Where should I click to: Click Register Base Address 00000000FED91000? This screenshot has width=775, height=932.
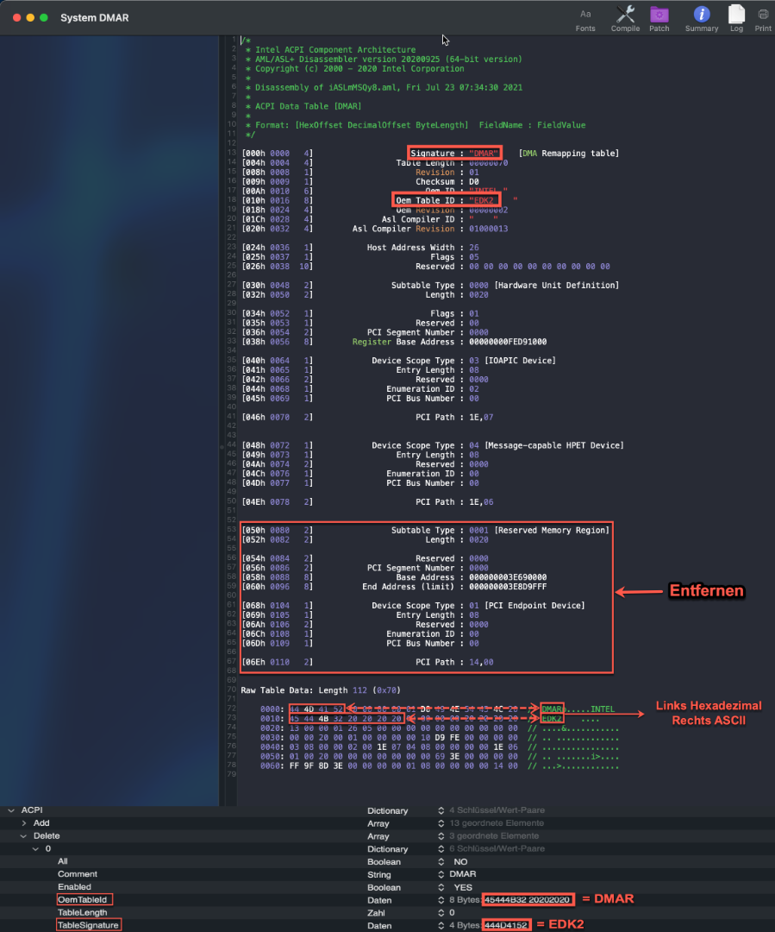pyautogui.click(x=394, y=342)
